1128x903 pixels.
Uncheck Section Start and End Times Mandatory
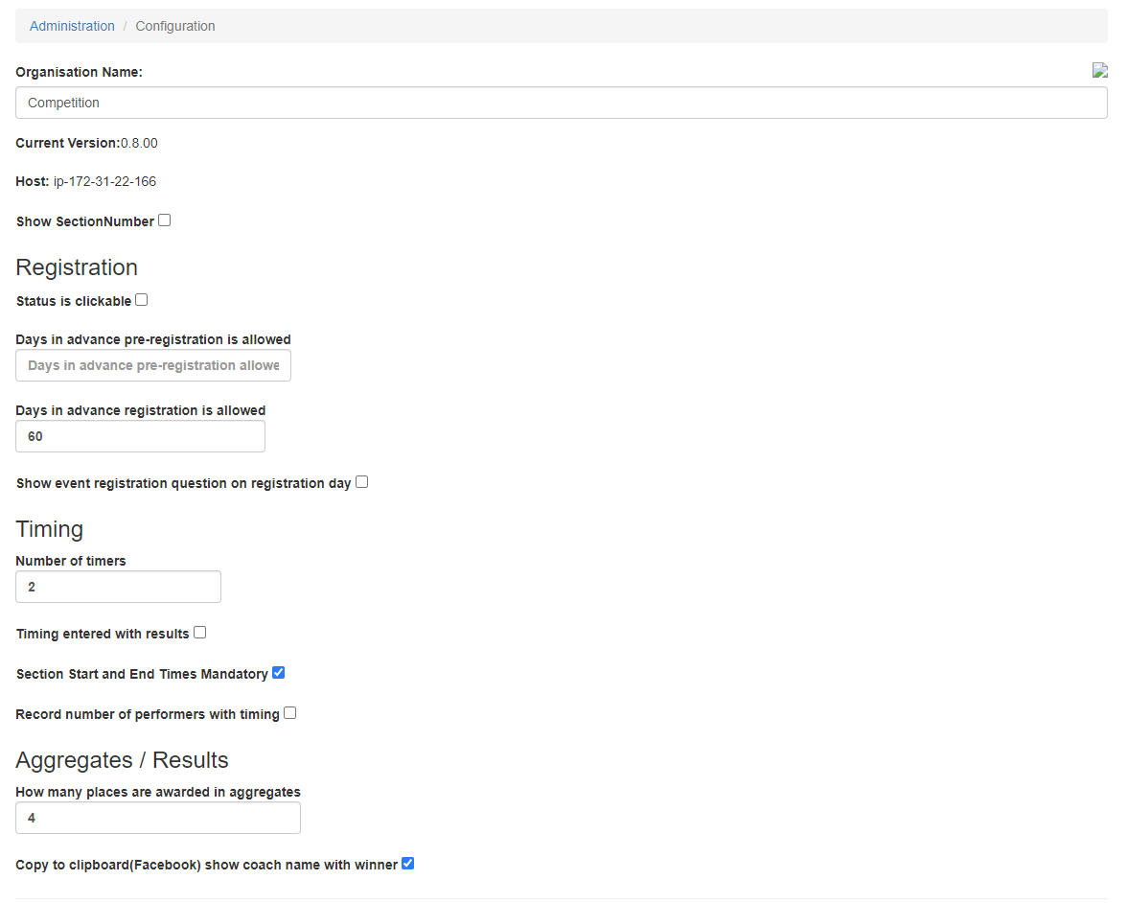pos(278,673)
